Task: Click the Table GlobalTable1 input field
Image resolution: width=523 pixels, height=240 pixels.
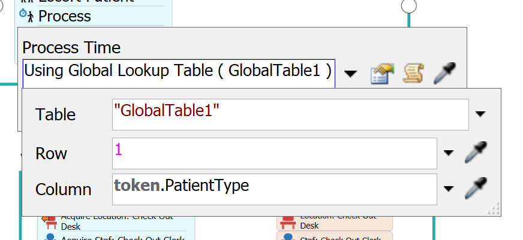Action: pyautogui.click(x=290, y=114)
